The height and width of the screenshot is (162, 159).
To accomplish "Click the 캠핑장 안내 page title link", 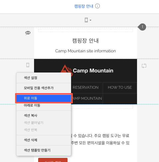I will pyautogui.click(x=84, y=6).
